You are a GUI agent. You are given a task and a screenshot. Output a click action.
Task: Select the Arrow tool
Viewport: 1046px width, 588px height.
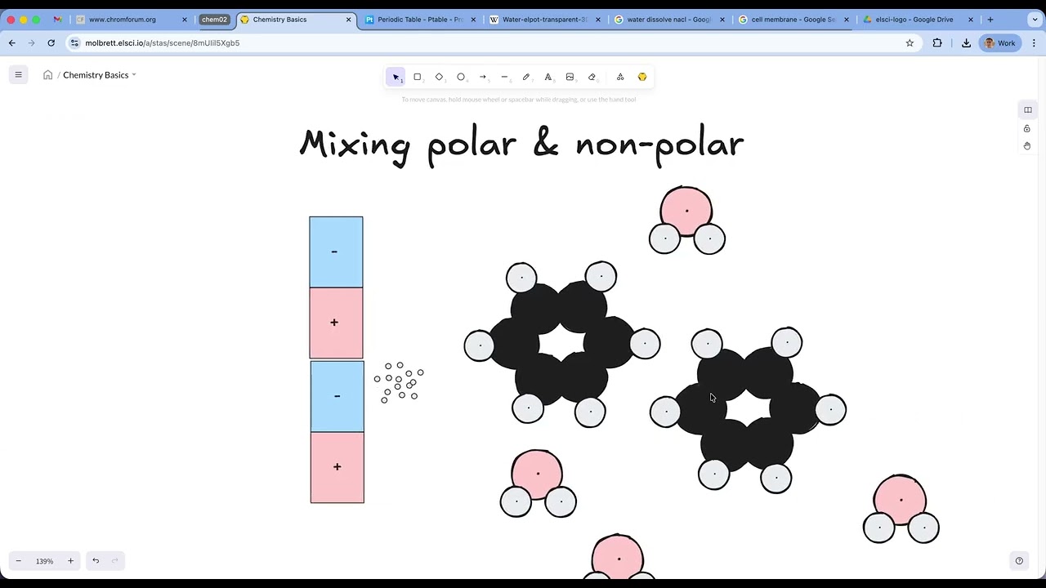tap(483, 77)
